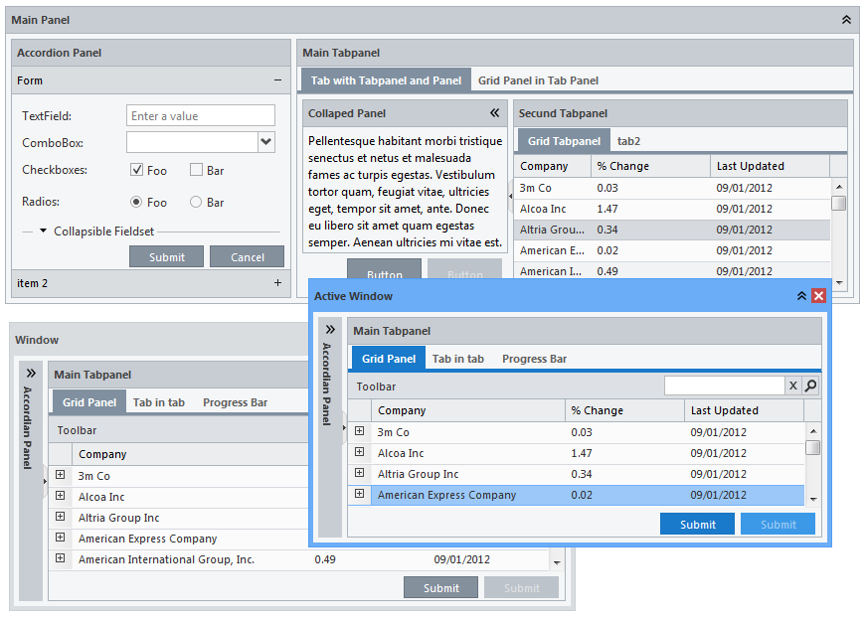The width and height of the screenshot is (865, 619).
Task: Click Cancel button in the Form
Action: pyautogui.click(x=248, y=257)
